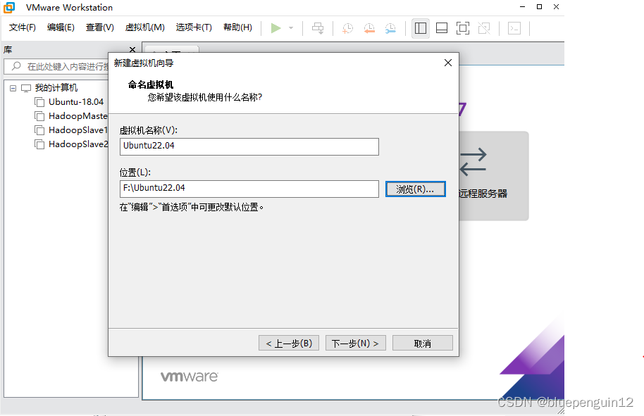
Task: Toggle the library sidebar view icon
Action: coord(421,28)
